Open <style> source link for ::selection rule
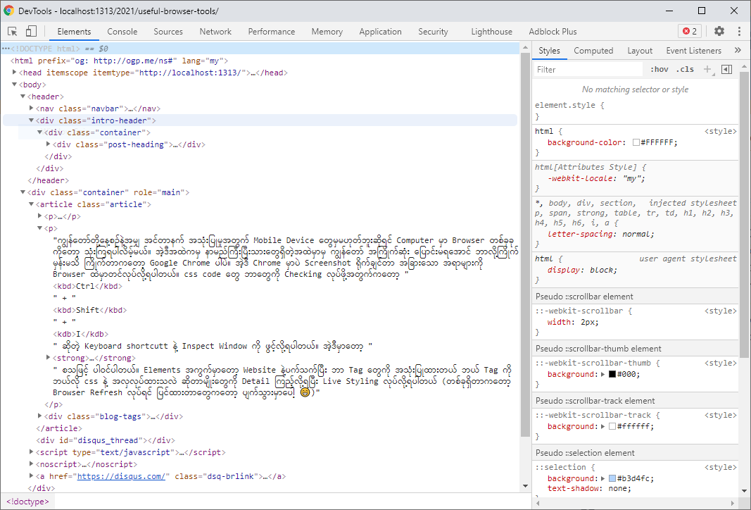Image resolution: width=751 pixels, height=510 pixels. click(720, 467)
